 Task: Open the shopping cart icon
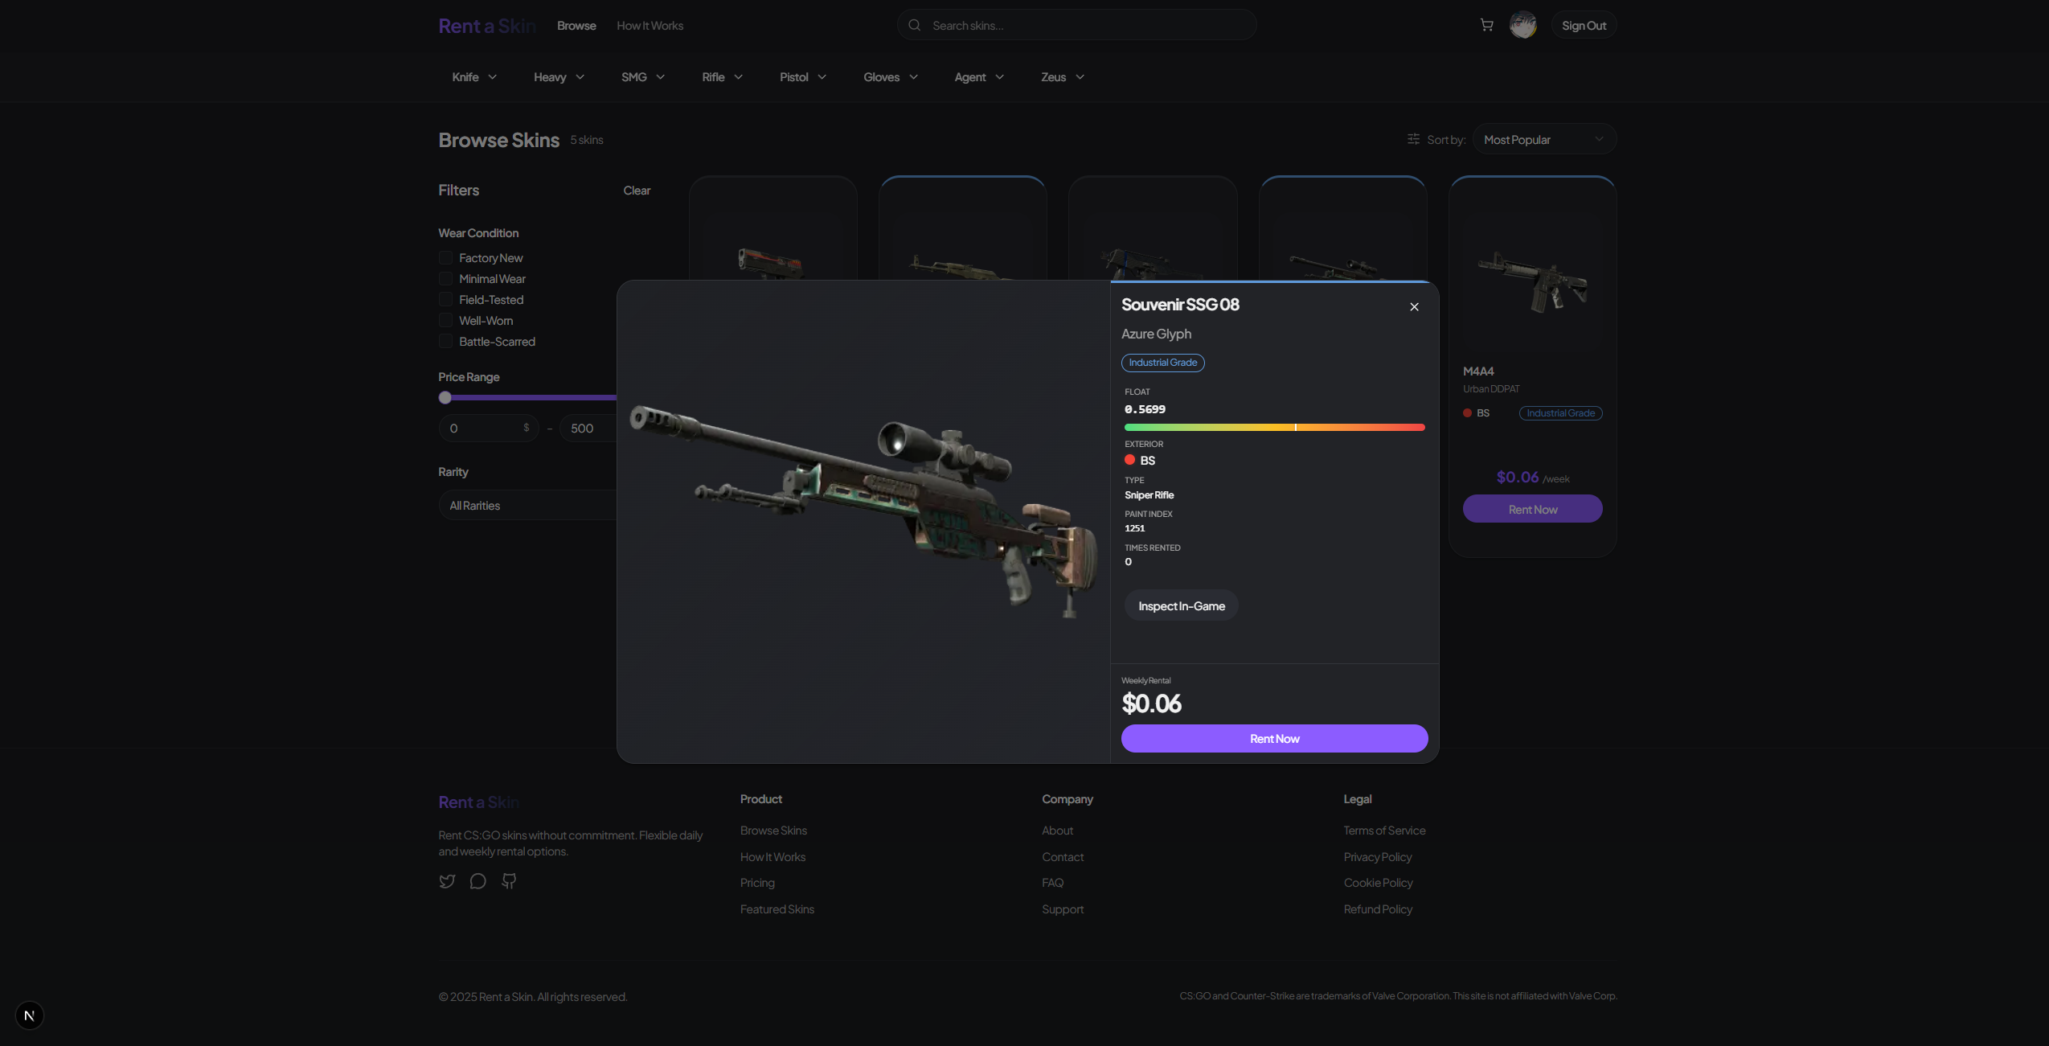click(x=1486, y=25)
